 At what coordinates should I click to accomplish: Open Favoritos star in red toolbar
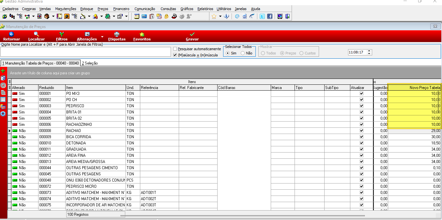tap(142, 34)
